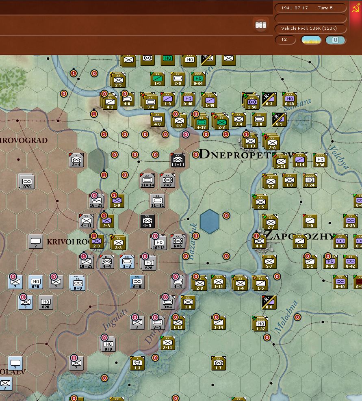
Task: Select the light blue 3=3 armored counter
Action: 127,262
